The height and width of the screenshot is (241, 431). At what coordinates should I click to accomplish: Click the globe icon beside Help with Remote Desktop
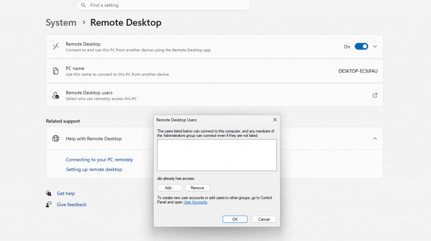pos(56,139)
